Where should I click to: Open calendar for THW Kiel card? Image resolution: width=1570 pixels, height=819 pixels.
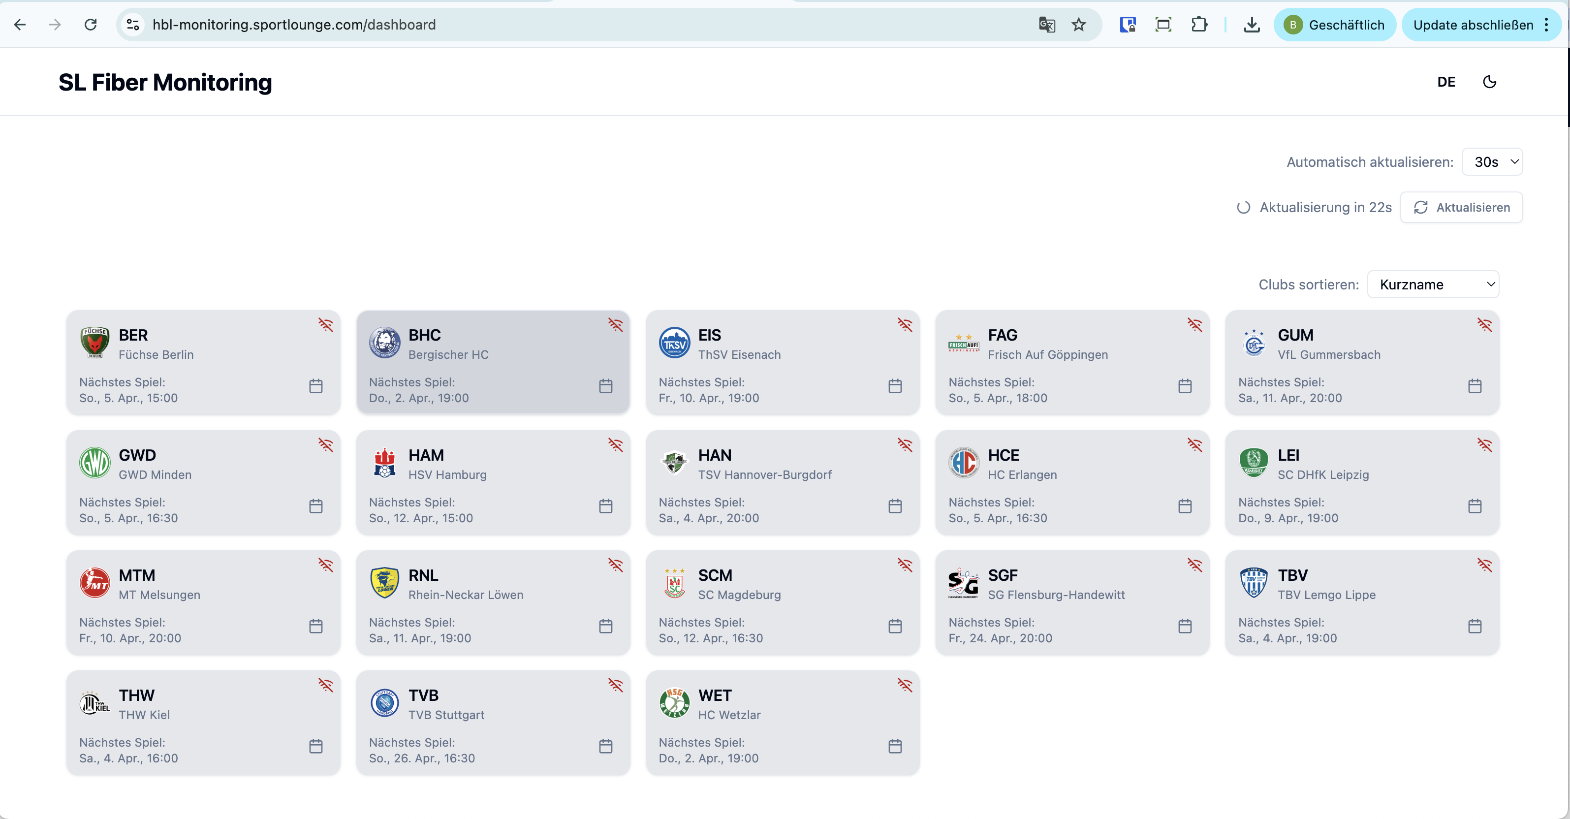(x=315, y=746)
